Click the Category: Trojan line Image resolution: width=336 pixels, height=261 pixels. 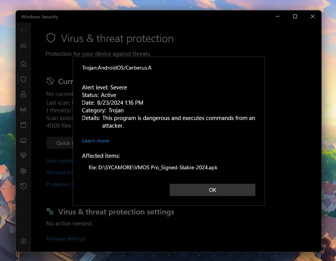pos(103,110)
